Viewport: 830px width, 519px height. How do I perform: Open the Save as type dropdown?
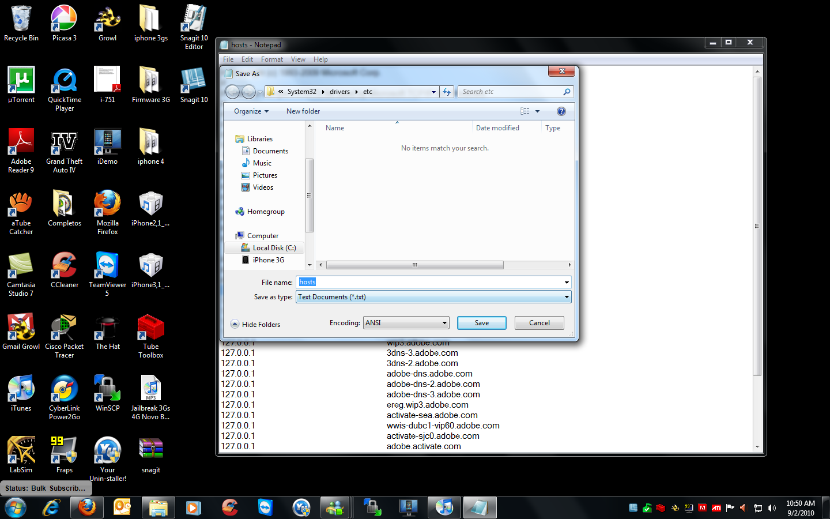coord(567,297)
